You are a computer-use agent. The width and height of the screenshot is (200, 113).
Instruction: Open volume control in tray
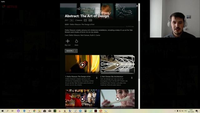point(182,111)
